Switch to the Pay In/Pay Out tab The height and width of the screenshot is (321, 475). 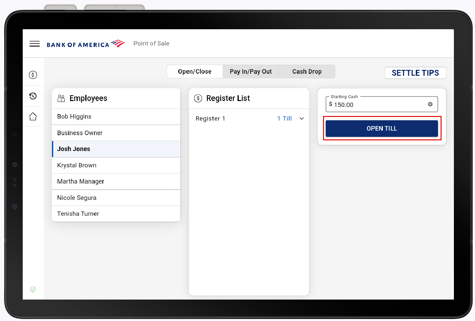(251, 71)
